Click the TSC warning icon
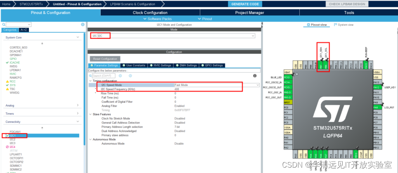 (x=7, y=89)
